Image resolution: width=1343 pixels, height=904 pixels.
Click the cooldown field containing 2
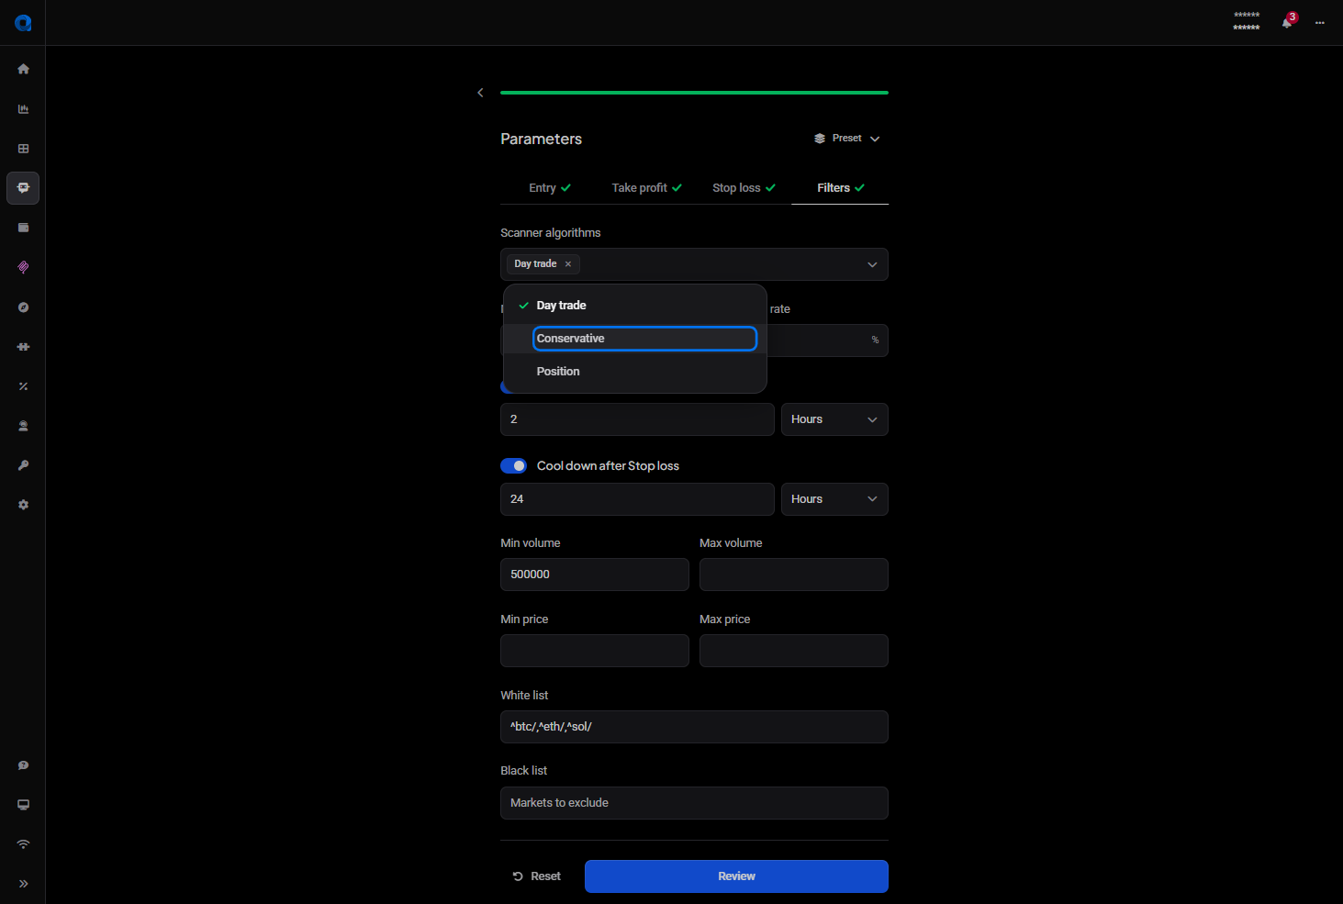click(637, 419)
